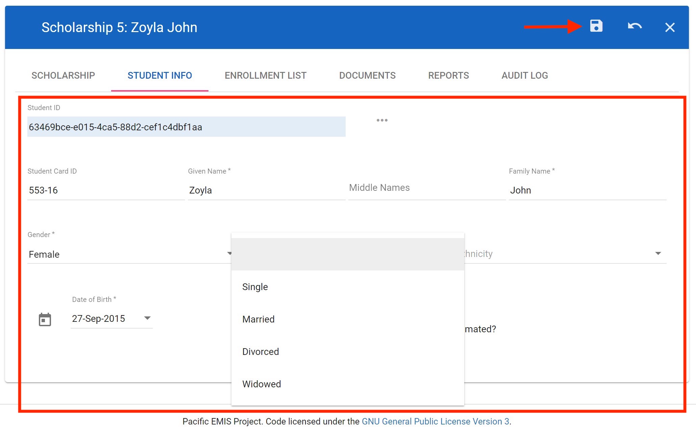This screenshot has width=696, height=439.
Task: Click the undo arrow icon
Action: point(635,26)
